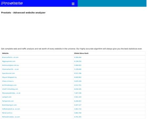This screenshot has width=148, height=119.
Task: Open the Bookishpenguin.com link
Action: [10, 105]
